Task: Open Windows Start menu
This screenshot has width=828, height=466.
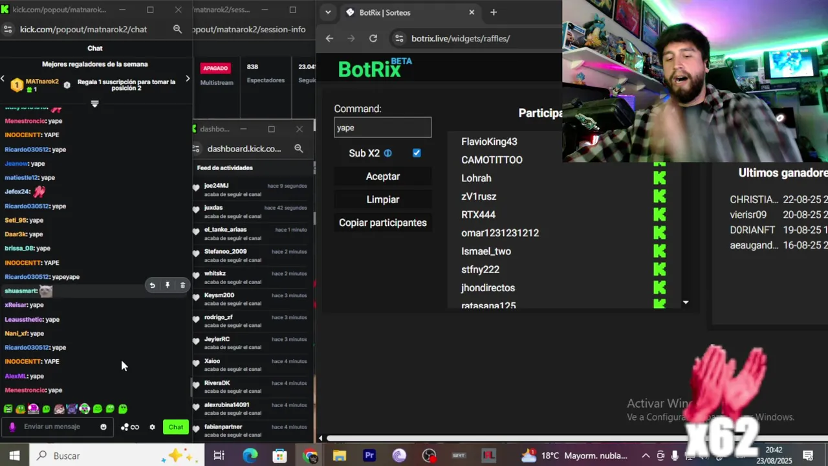Action: [x=14, y=456]
